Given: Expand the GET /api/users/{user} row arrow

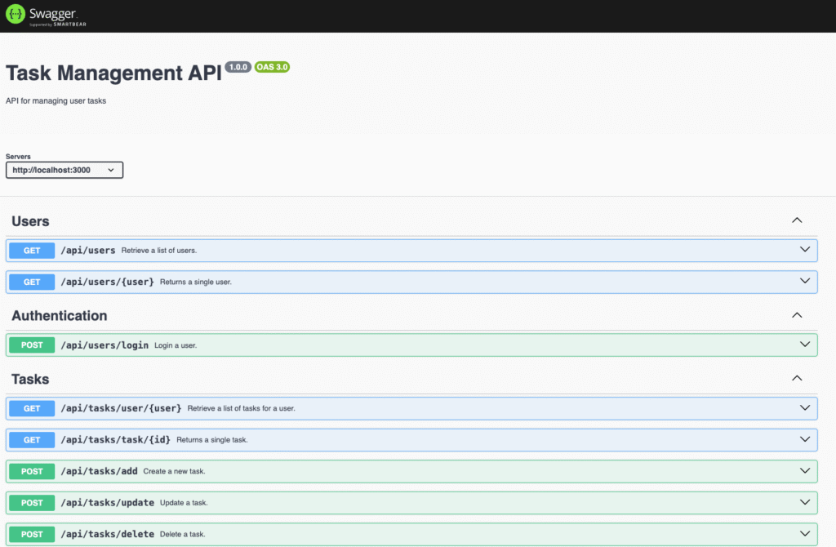Looking at the screenshot, I should coord(804,281).
